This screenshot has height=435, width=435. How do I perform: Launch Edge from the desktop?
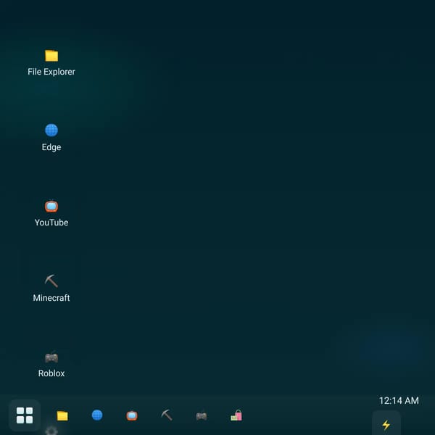(x=51, y=138)
